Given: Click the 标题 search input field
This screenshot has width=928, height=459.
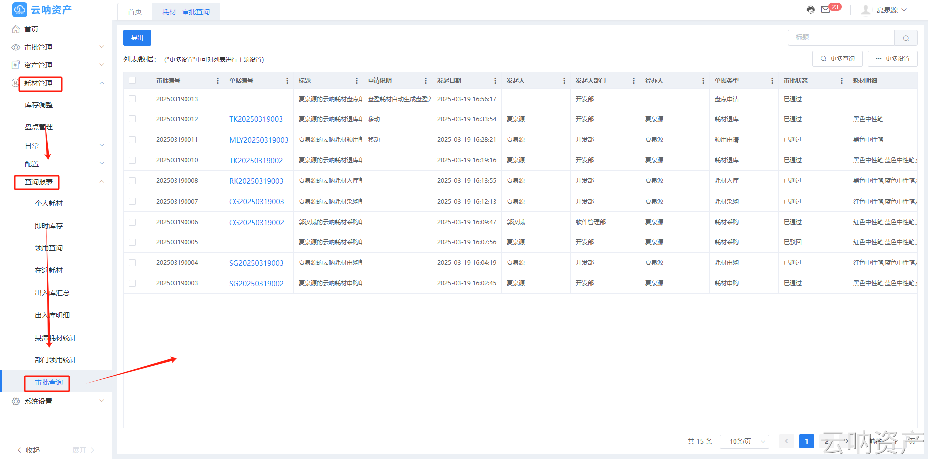Looking at the screenshot, I should point(841,38).
